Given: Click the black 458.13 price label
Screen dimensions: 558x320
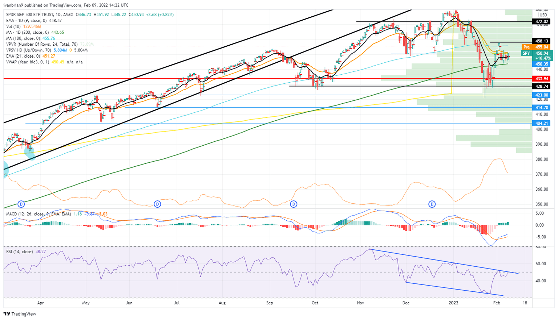Looking at the screenshot, I should (x=542, y=41).
